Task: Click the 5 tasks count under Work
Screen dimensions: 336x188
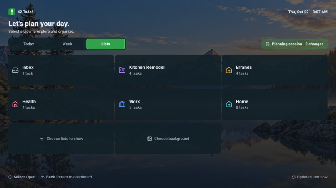Action: click(x=135, y=107)
